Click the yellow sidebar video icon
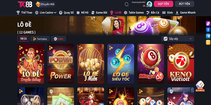Image resolution: width=211 pixels, height=105 pixels. point(208,42)
